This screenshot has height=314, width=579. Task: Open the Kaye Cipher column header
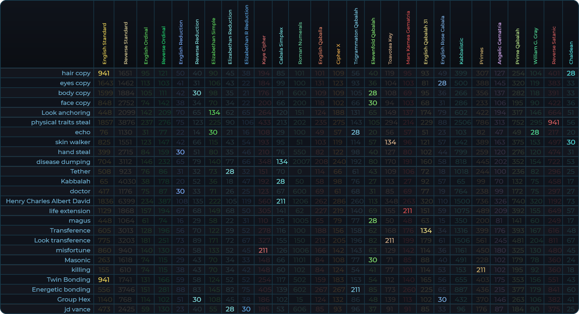[264, 50]
